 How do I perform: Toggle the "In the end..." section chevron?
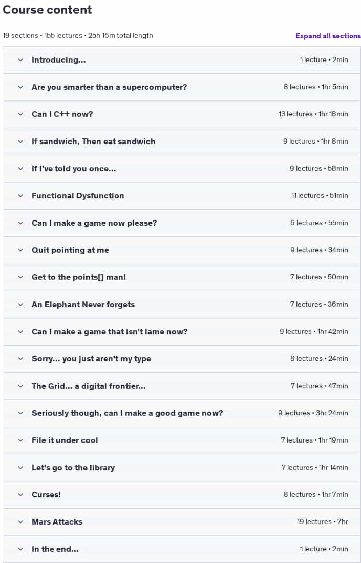pyautogui.click(x=20, y=549)
